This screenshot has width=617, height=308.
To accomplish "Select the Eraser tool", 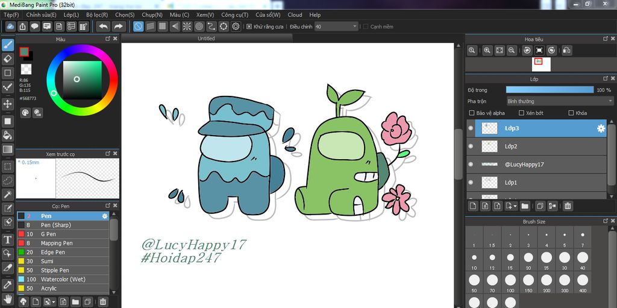I will point(7,59).
